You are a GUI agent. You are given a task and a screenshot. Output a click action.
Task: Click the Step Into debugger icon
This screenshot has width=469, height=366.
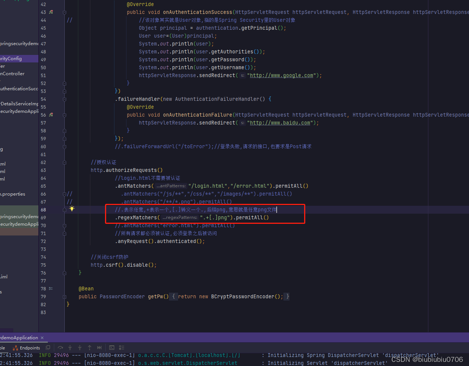pos(70,348)
